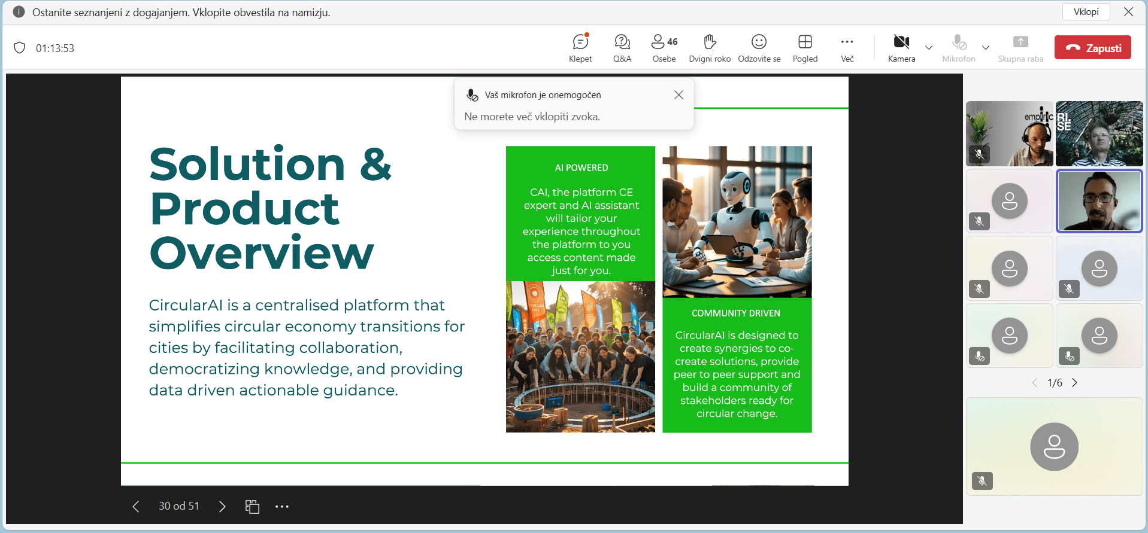Open the Q&A panel
1148x533 pixels.
622,48
